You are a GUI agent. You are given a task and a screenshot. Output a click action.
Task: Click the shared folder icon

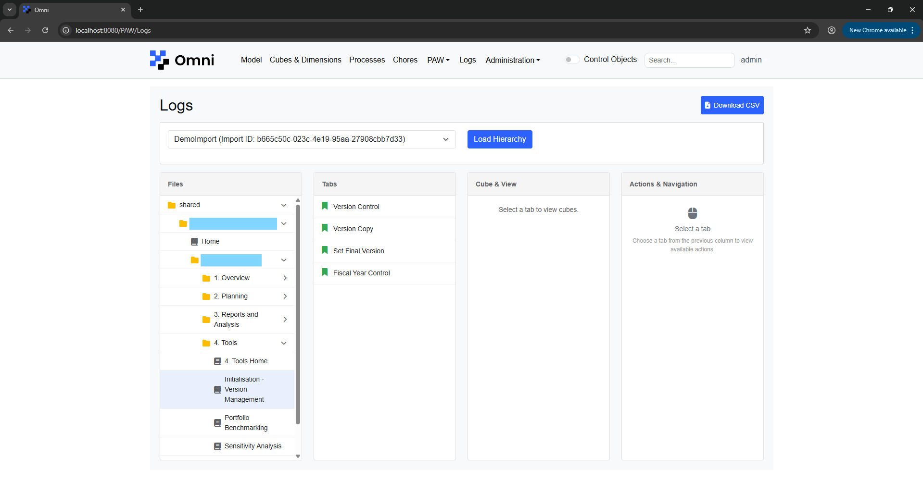coord(172,205)
